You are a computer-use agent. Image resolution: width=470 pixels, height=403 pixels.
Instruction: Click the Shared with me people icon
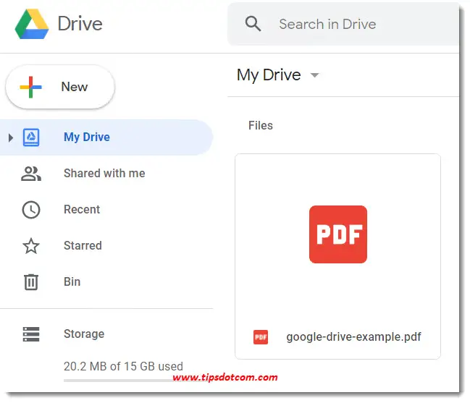pos(31,174)
